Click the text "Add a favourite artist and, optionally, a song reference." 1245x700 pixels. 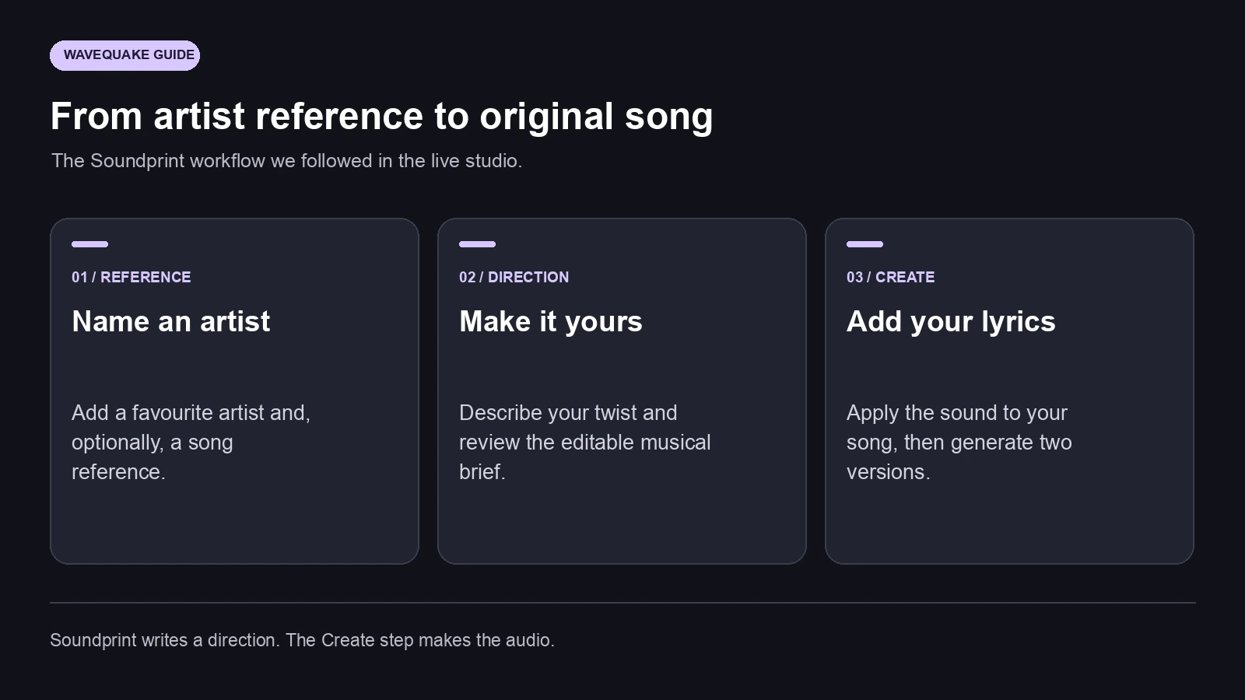click(191, 442)
